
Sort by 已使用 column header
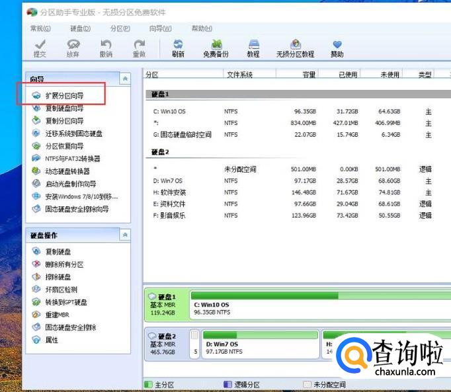click(339, 75)
